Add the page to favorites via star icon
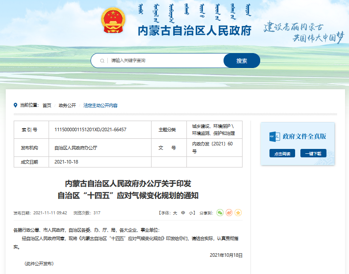Screen dimensions: 349x274 pos(238,213)
